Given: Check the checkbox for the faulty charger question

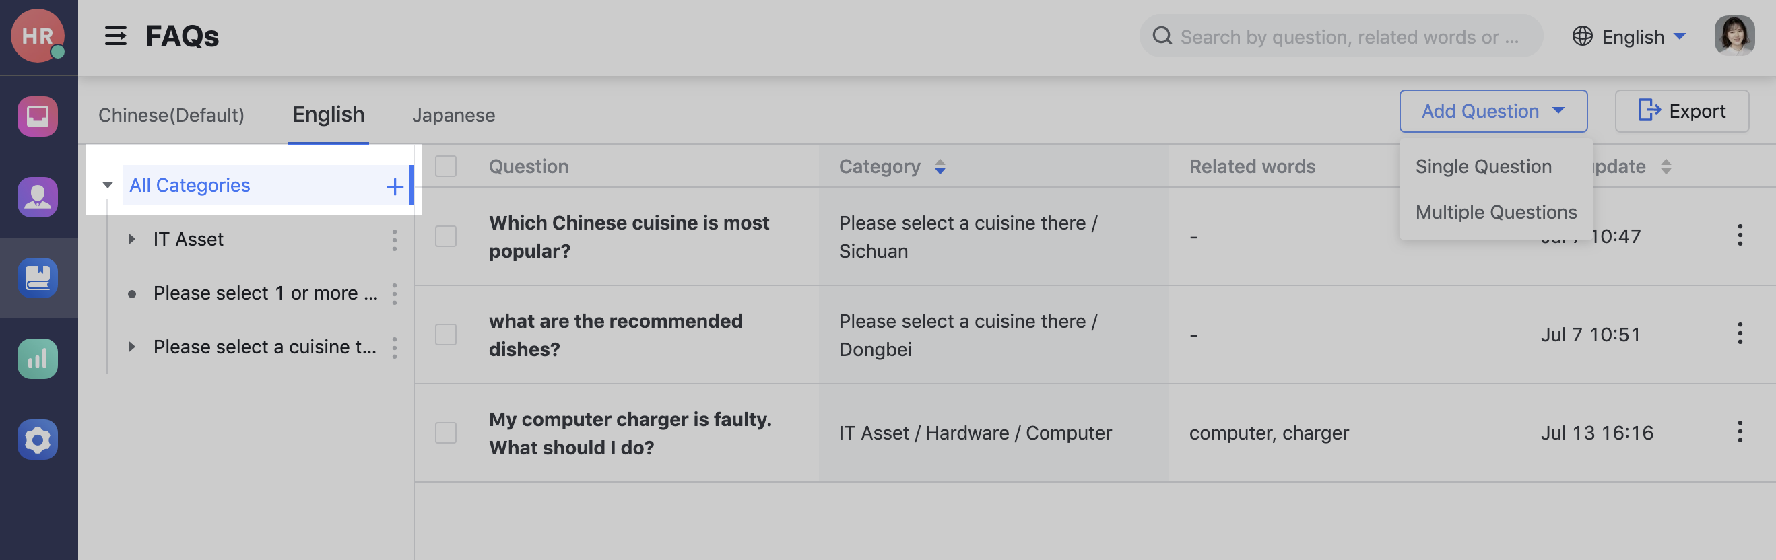Looking at the screenshot, I should click(445, 433).
